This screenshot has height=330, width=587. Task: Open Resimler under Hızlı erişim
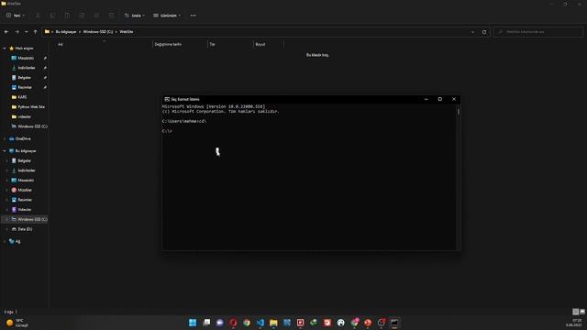click(x=25, y=87)
